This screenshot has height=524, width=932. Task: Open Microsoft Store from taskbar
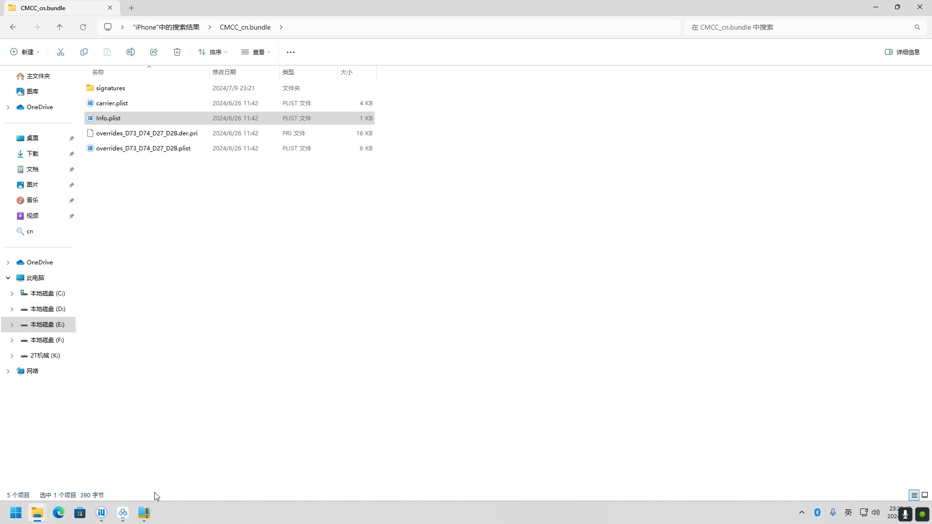click(x=80, y=513)
